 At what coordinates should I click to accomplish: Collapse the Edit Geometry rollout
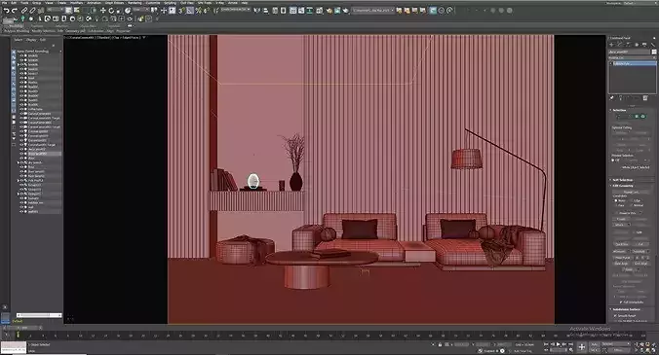[622, 186]
